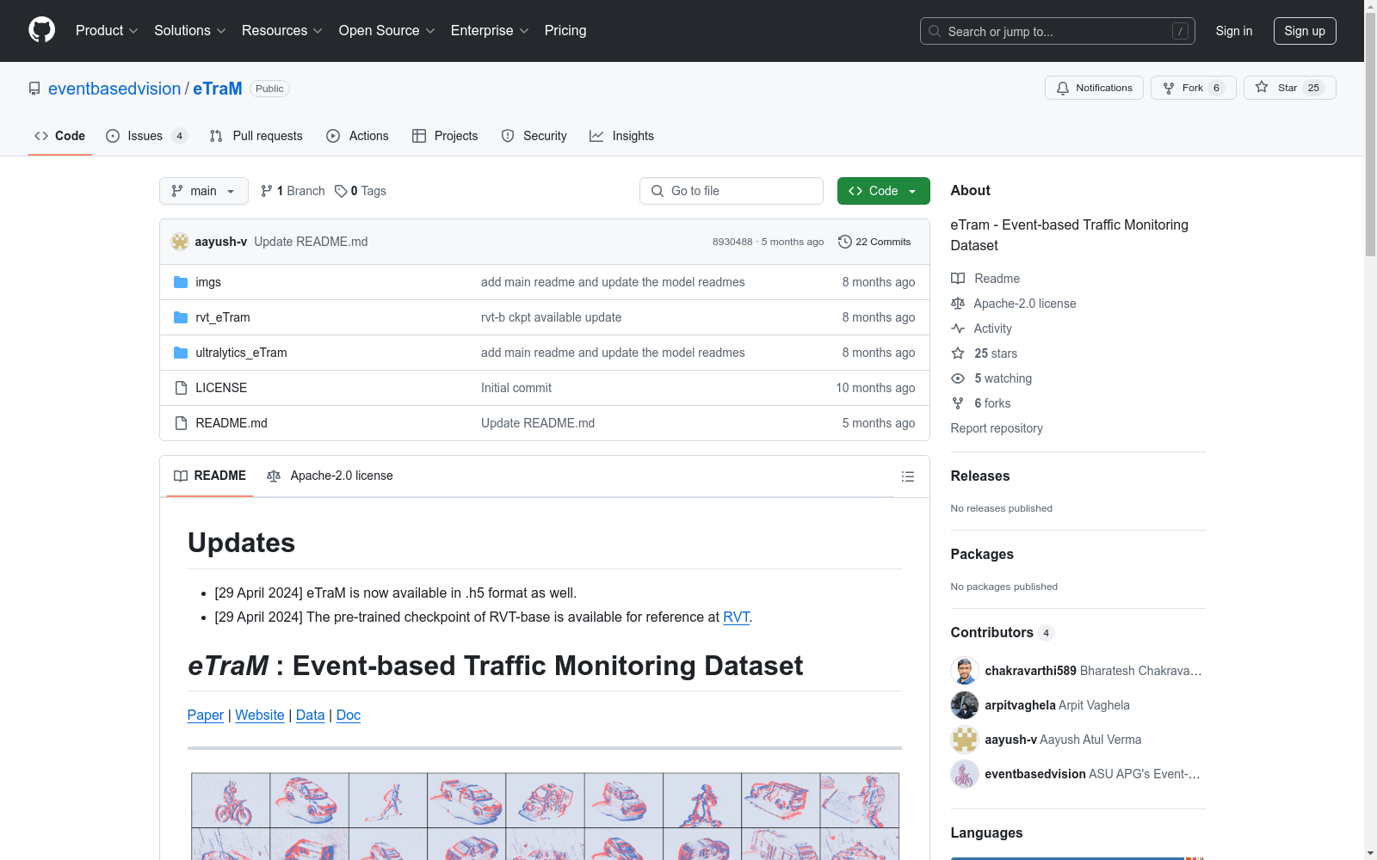Screen dimensions: 1377x860
Task: Switch to the Issues tab
Action: tap(145, 136)
